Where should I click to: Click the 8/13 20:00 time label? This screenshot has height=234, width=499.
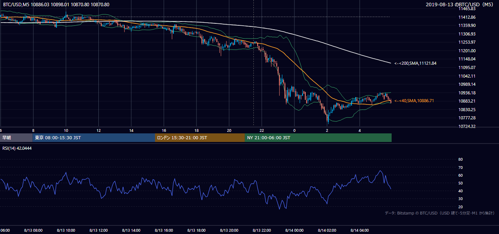coord(229,230)
